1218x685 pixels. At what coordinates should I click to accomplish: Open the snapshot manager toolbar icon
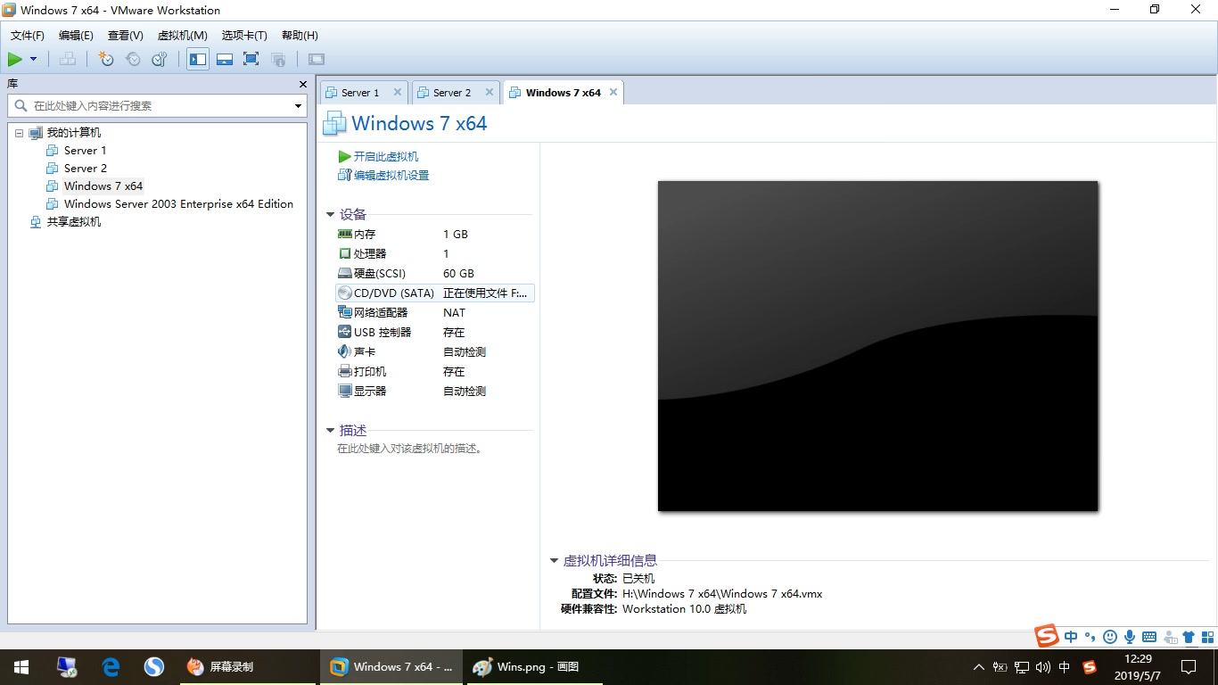160,59
